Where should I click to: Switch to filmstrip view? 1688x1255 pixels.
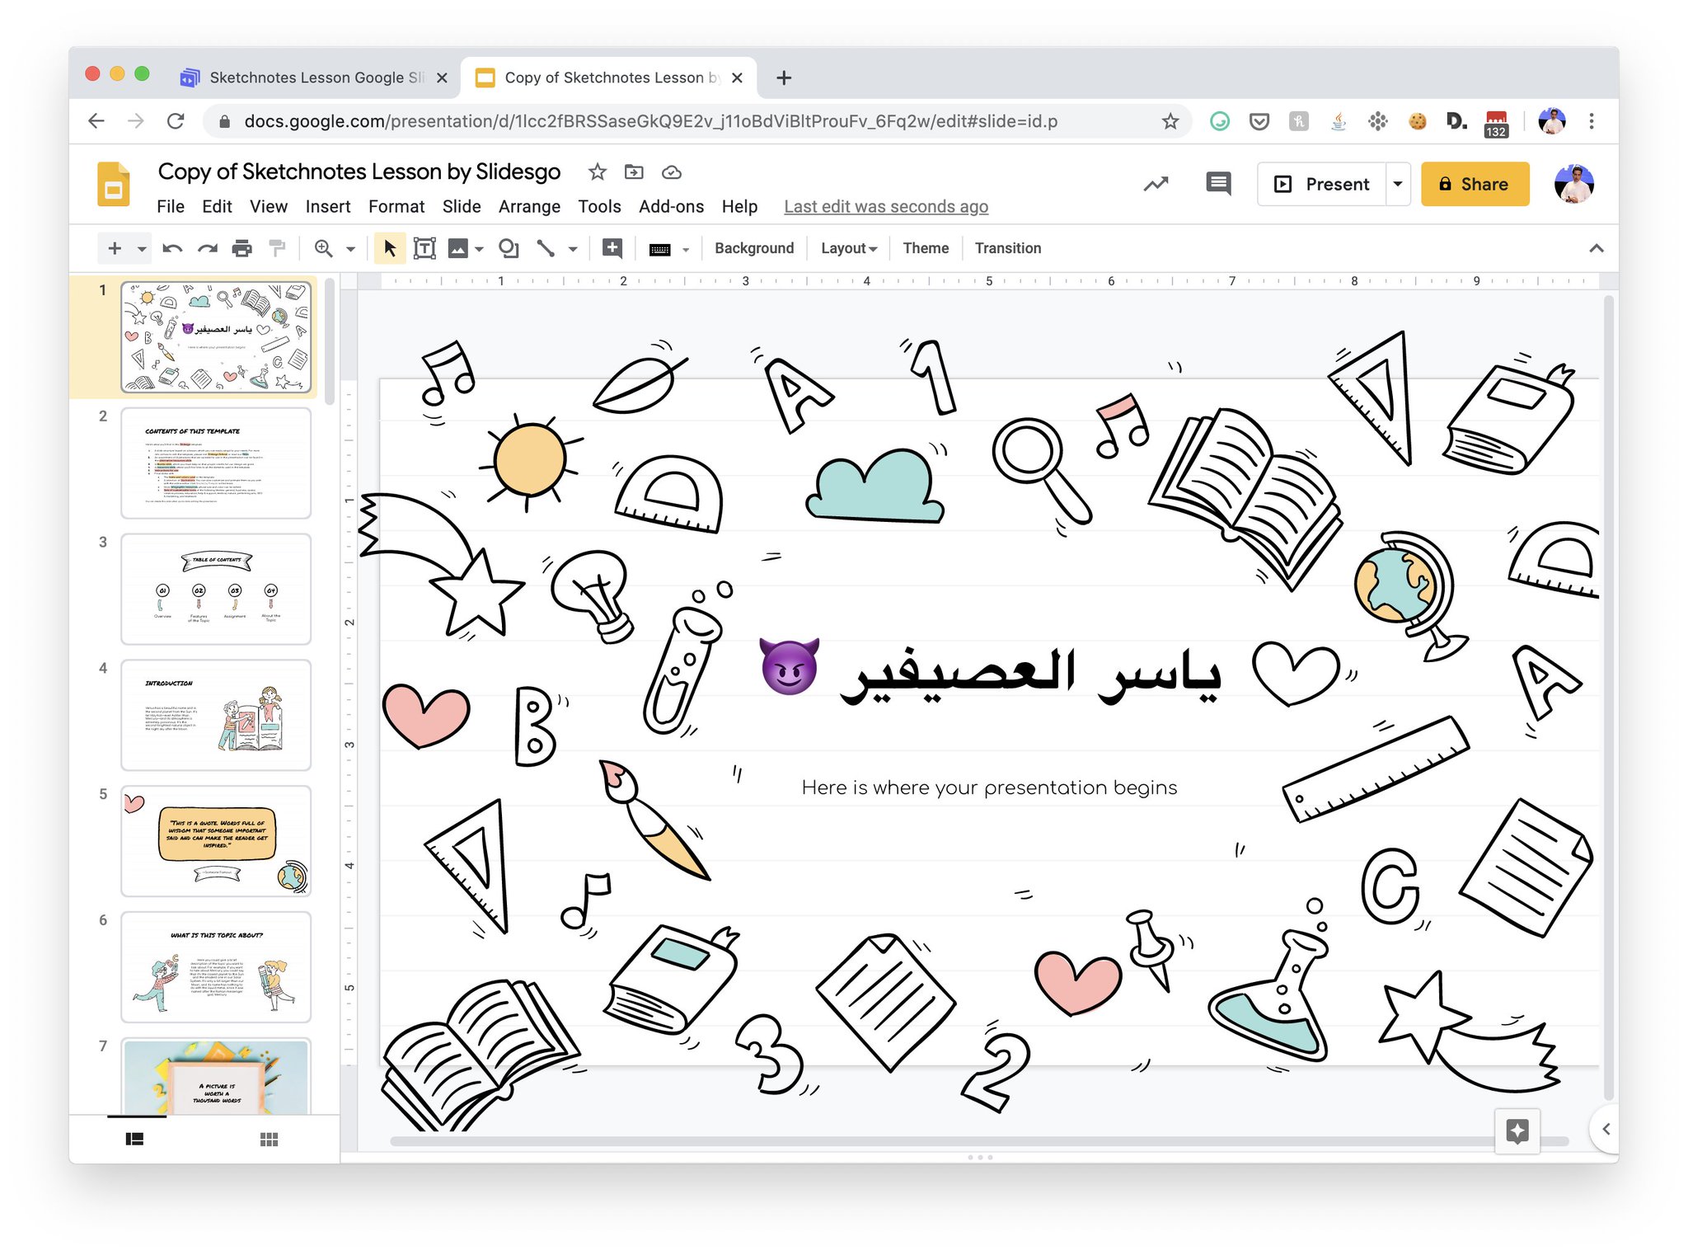tap(134, 1139)
